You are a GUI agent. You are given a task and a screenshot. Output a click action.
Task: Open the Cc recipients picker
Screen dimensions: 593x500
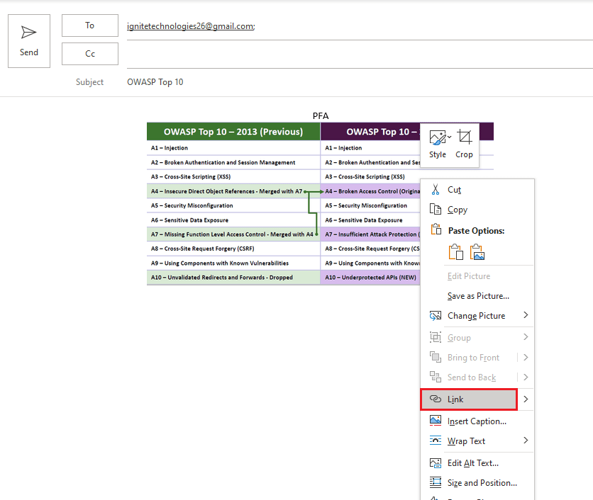click(90, 54)
